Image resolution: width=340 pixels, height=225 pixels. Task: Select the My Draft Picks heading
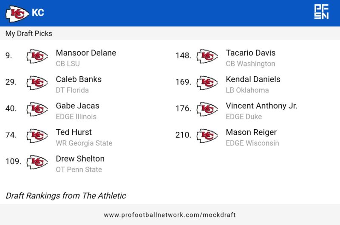[x=29, y=33]
